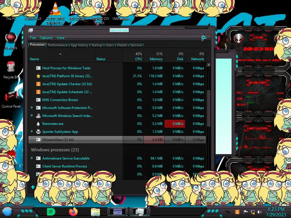
Task: Open the Options menu
Action: point(46,38)
